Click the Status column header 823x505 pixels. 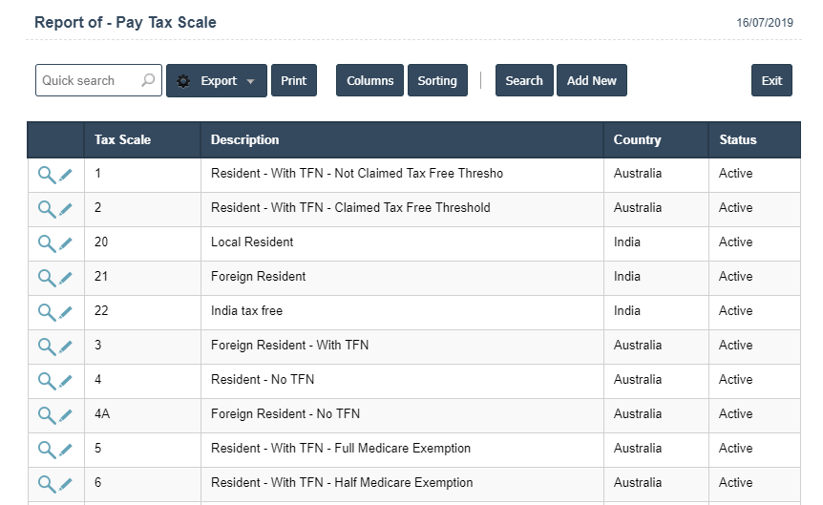tap(737, 140)
